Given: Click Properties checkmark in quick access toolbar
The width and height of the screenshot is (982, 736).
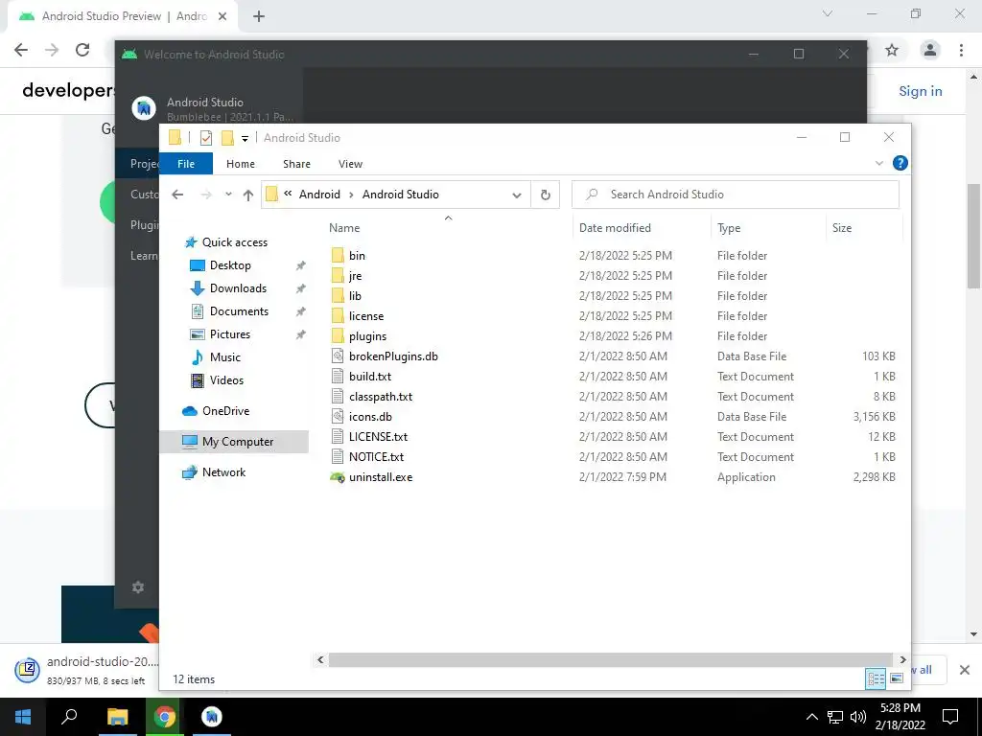Looking at the screenshot, I should point(206,138).
